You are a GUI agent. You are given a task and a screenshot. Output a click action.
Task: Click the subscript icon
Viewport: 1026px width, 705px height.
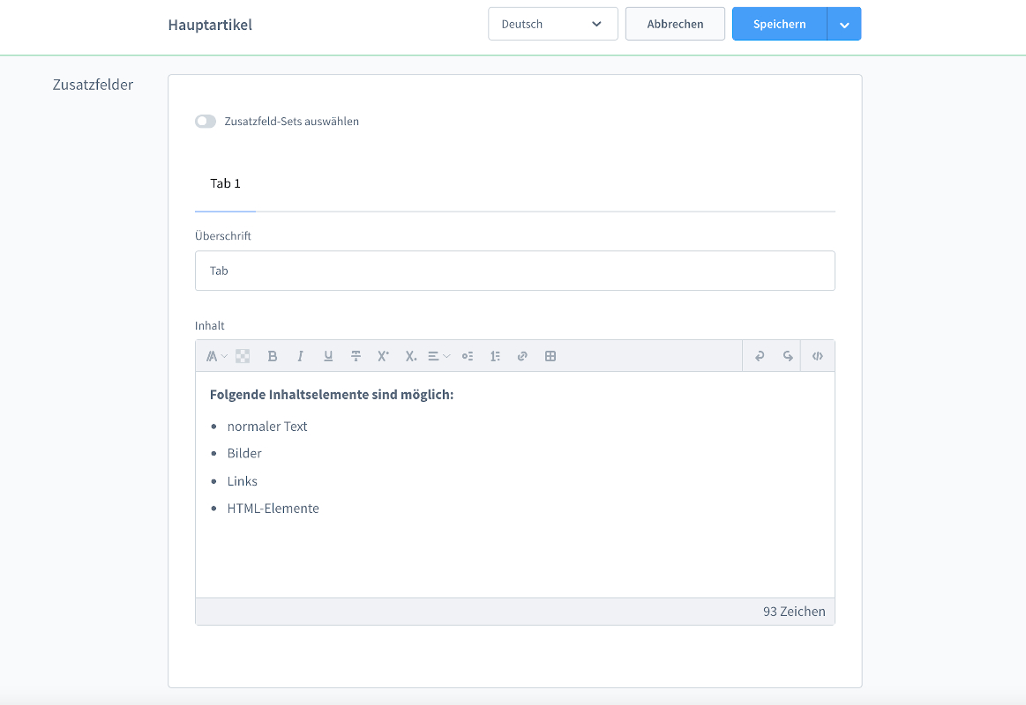pos(410,356)
